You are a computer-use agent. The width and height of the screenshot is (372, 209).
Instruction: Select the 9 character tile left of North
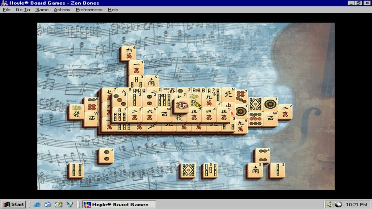[x=209, y=100]
